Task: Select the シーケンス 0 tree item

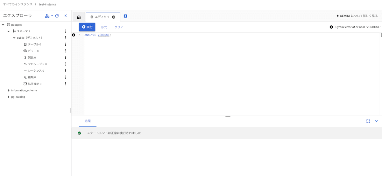Action: point(34,71)
